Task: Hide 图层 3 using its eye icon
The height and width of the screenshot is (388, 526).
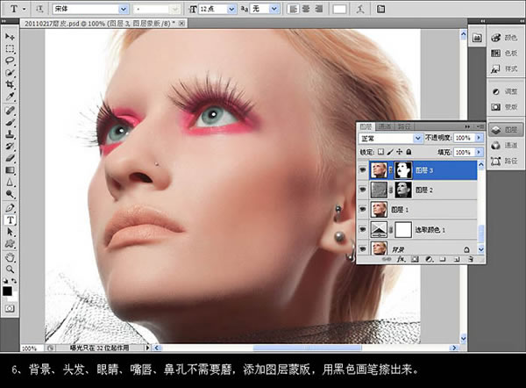Action: tap(363, 170)
